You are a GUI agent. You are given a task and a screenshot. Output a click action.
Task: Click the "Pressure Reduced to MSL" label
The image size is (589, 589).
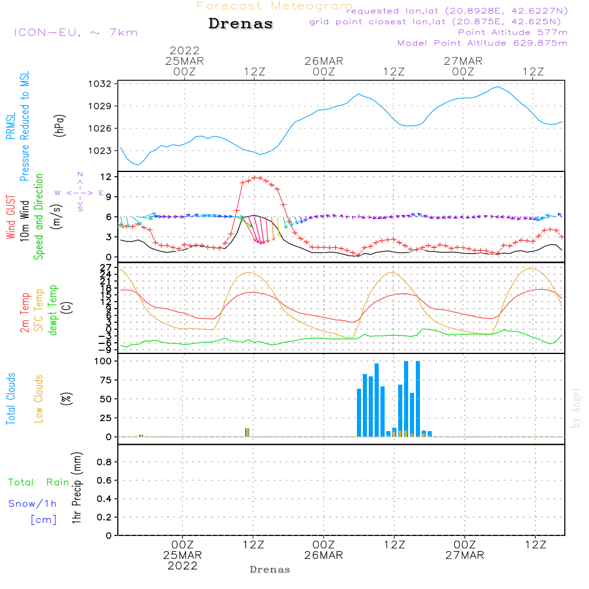(24, 126)
